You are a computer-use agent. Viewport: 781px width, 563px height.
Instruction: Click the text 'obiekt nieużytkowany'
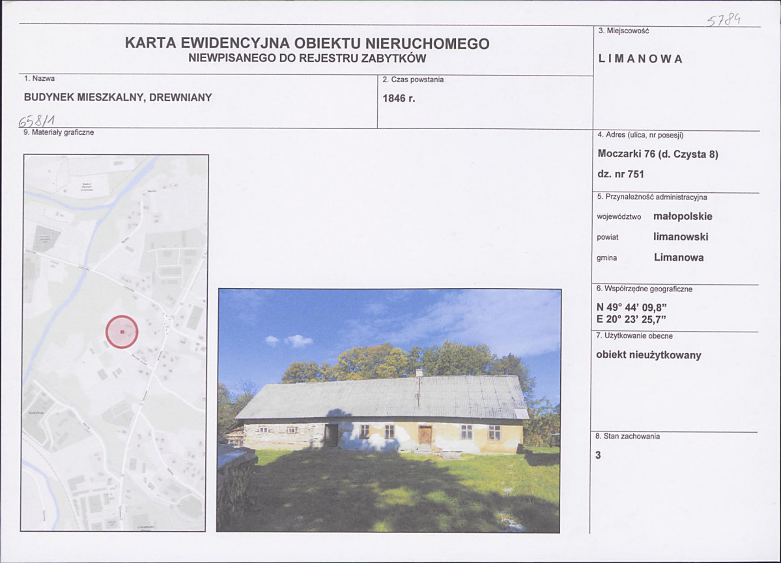coord(649,355)
